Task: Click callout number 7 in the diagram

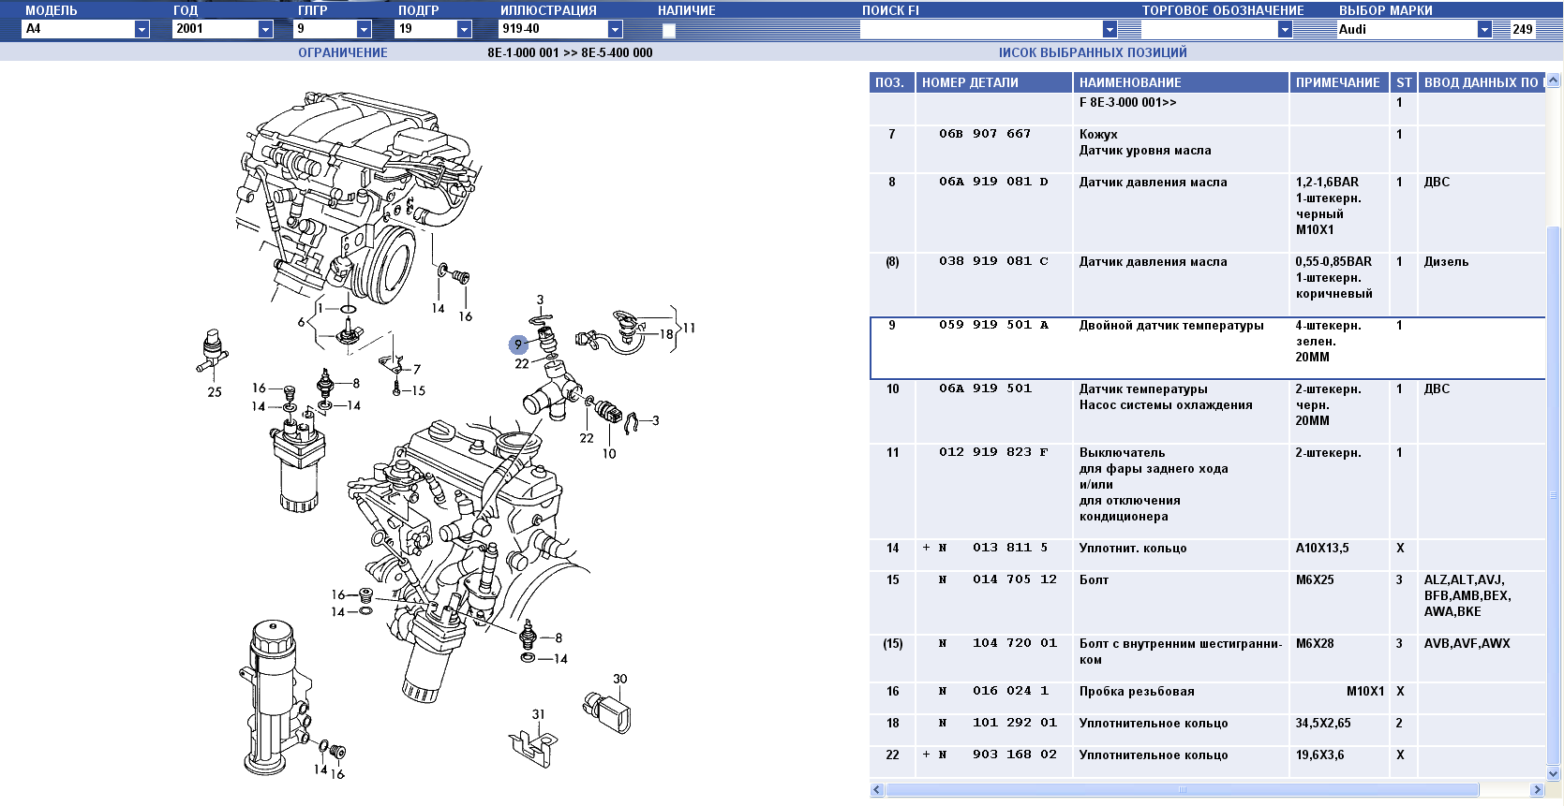Action: pos(417,369)
